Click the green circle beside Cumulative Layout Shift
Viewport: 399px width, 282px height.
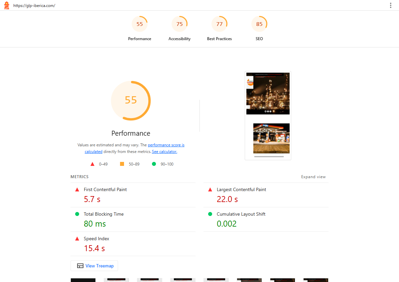pyautogui.click(x=210, y=214)
